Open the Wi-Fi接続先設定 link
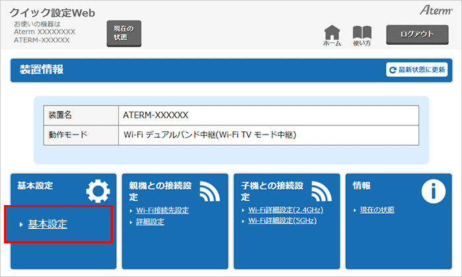 coord(162,210)
